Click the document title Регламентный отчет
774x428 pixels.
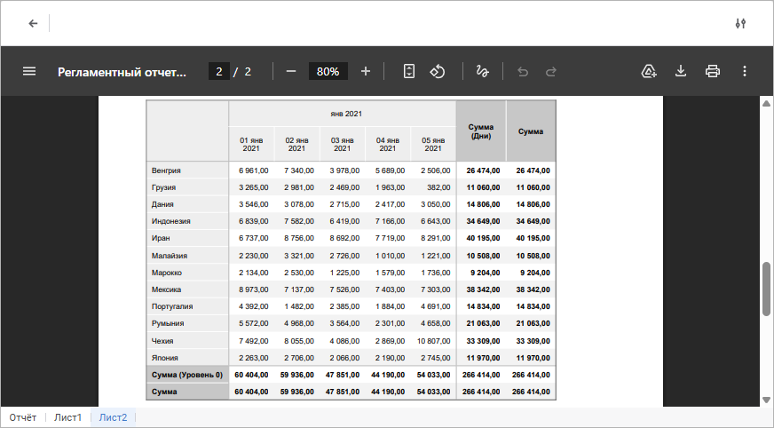122,72
